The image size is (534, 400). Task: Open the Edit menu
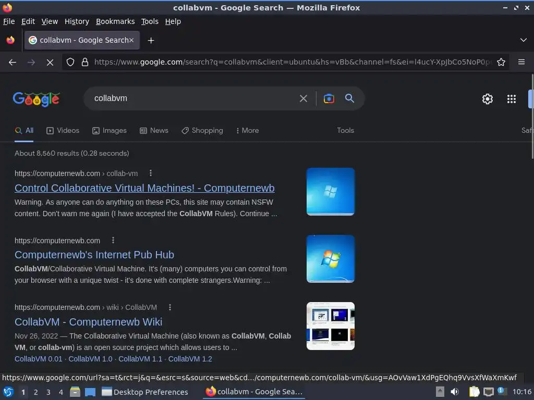click(28, 21)
